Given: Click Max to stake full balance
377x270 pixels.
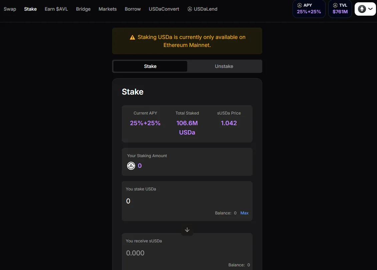Looking at the screenshot, I should (244, 213).
